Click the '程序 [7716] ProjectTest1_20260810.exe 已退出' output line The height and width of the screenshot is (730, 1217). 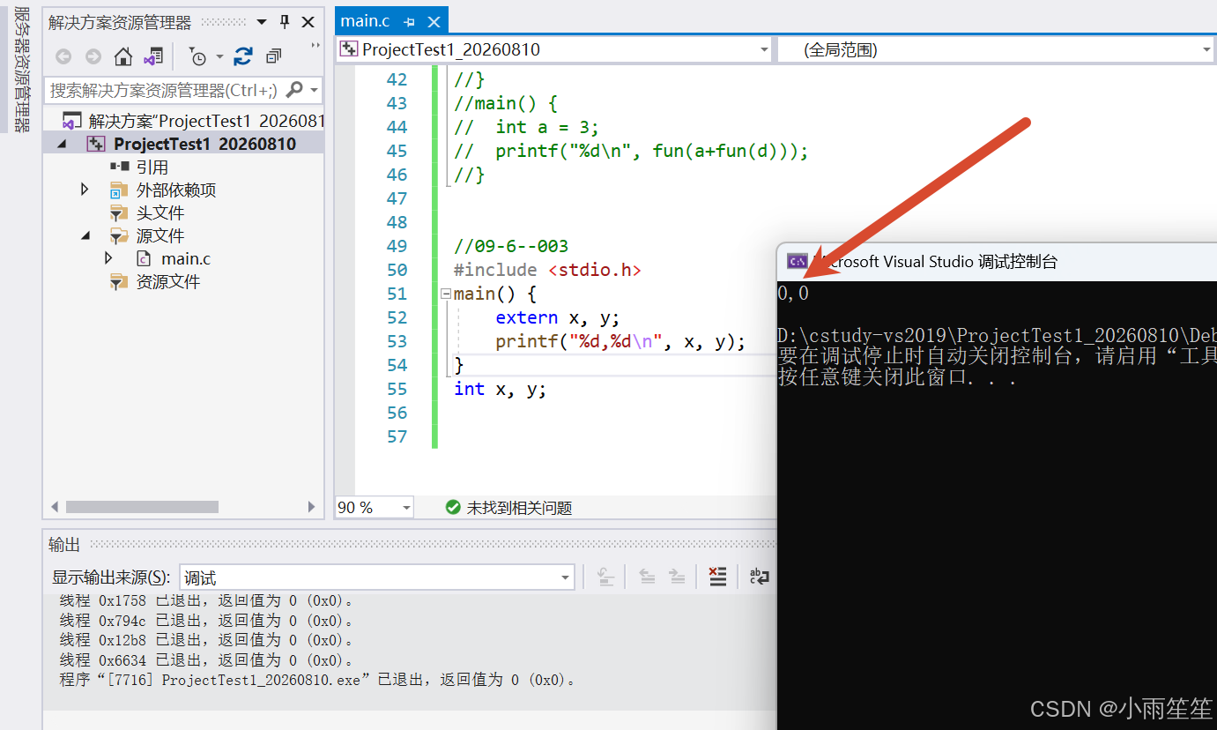click(318, 680)
